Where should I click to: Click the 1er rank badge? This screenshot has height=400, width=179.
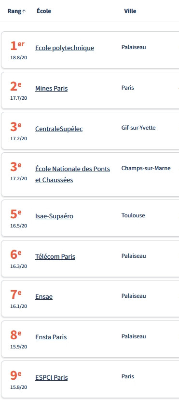click(x=17, y=46)
